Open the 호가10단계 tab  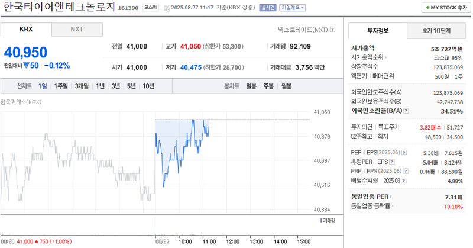point(436,31)
